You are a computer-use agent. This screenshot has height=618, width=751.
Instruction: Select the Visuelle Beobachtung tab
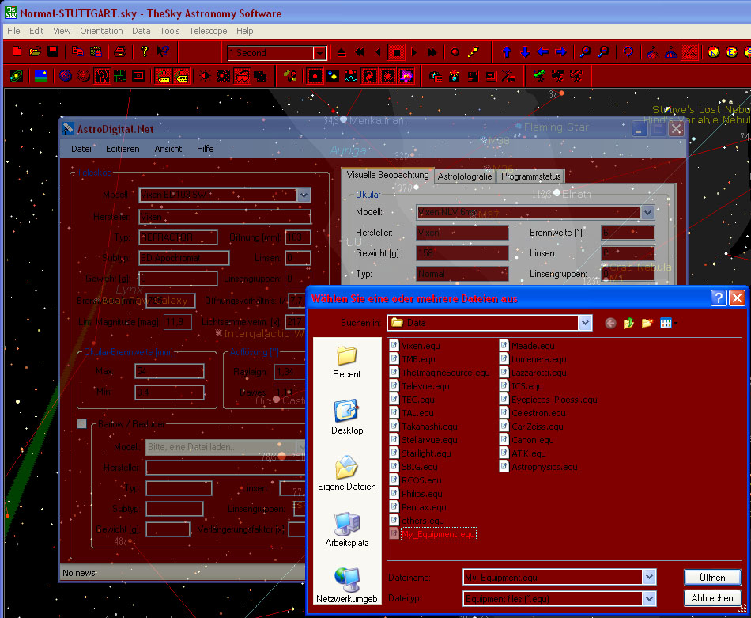(x=387, y=175)
